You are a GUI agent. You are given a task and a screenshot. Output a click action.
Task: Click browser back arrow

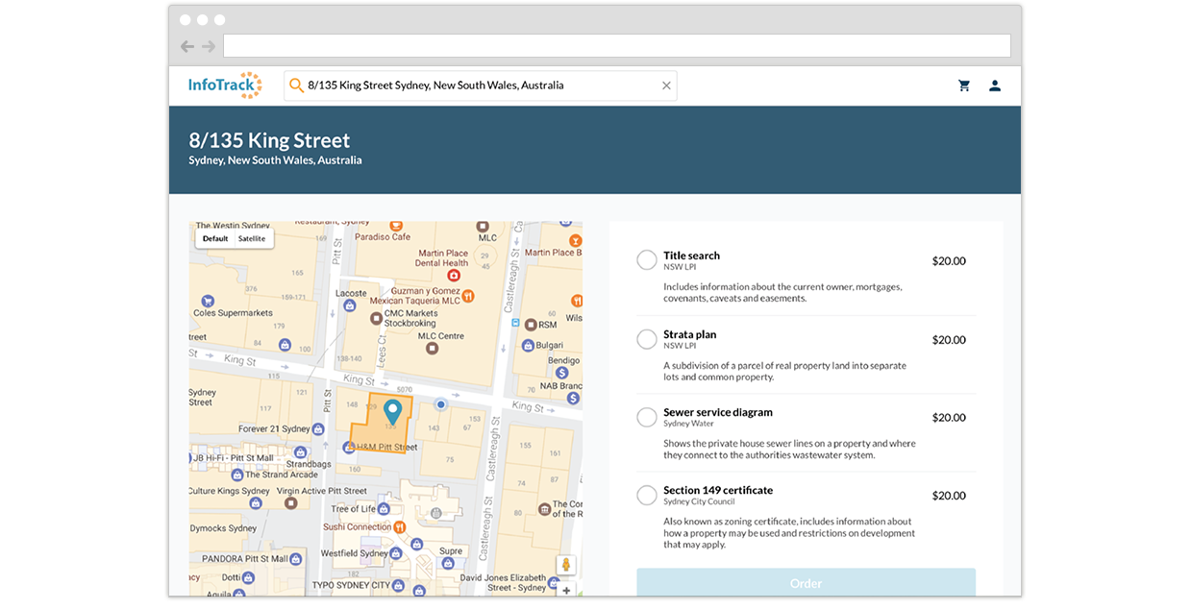click(187, 46)
